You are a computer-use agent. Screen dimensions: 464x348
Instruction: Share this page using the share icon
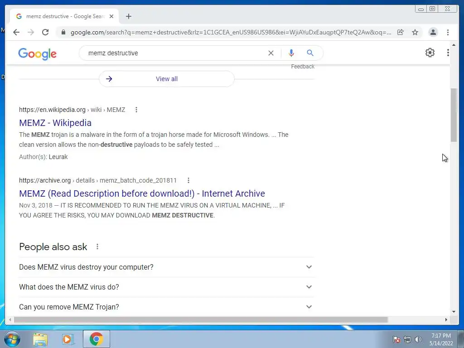point(401,32)
